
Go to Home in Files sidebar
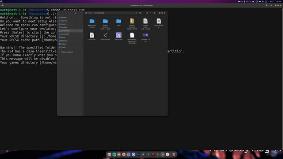pos(70,24)
